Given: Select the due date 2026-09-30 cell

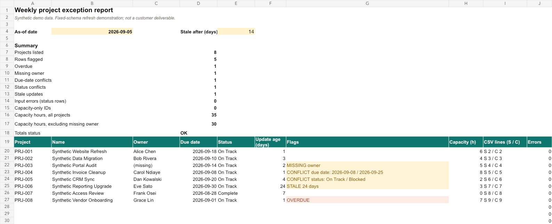Looking at the screenshot, I should [x=198, y=186].
